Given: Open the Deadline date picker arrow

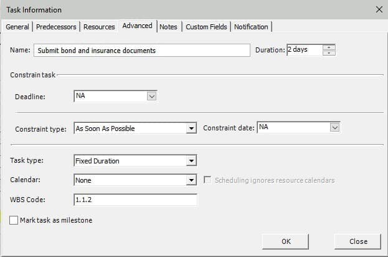Looking at the screenshot, I should [151, 96].
